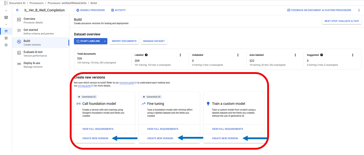Viewport: 364px width, 155px height.
Task: Click the dashboard icon in left rail
Action: pos(6,17)
